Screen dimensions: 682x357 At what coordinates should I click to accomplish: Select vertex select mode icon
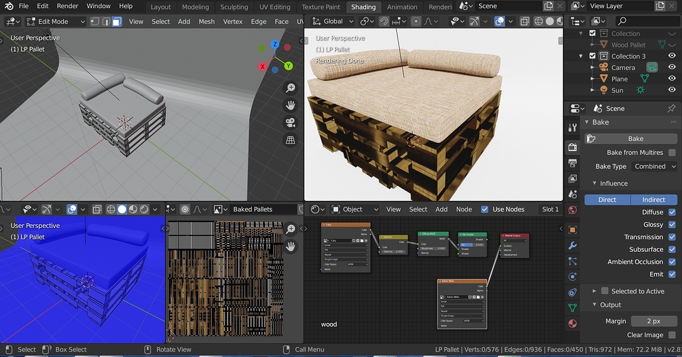(x=95, y=21)
